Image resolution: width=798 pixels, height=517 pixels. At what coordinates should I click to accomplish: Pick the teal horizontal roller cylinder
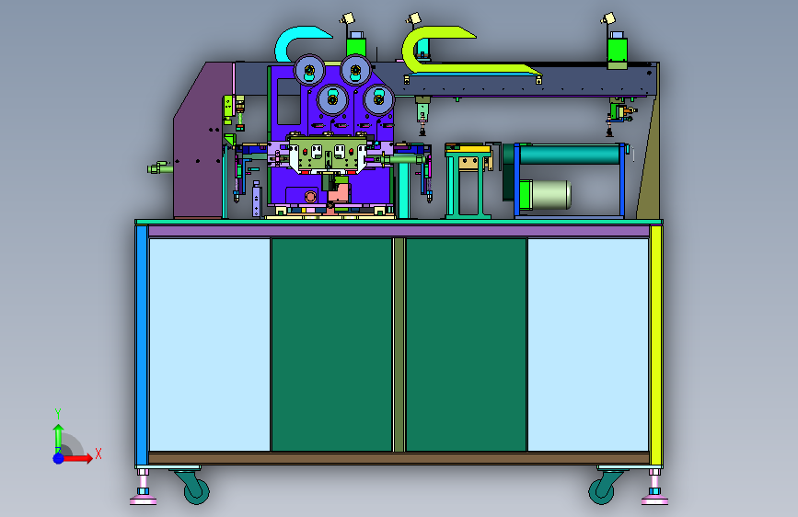click(x=569, y=155)
